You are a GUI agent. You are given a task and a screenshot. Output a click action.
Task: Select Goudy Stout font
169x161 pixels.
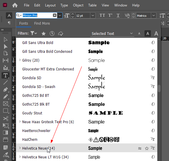click(87, 113)
